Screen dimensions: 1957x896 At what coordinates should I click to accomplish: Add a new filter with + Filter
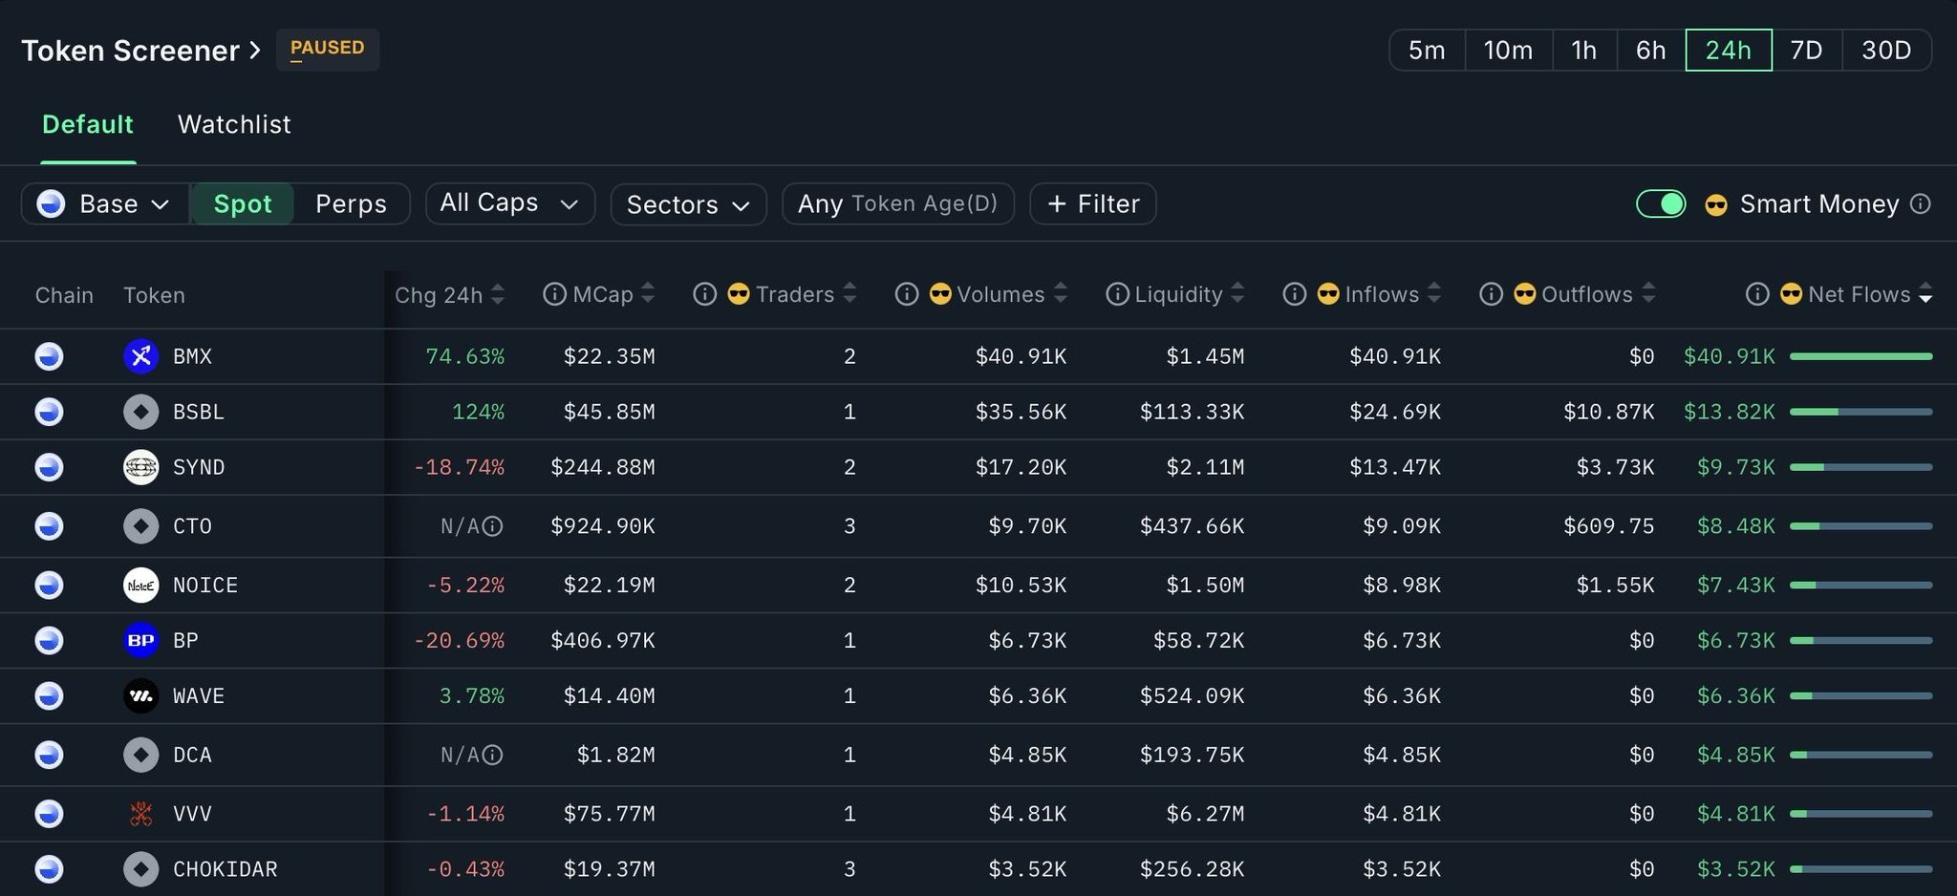[1093, 203]
